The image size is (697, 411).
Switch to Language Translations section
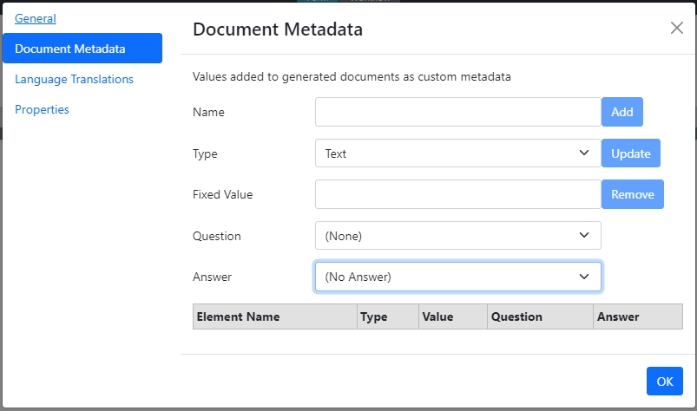pyautogui.click(x=74, y=79)
